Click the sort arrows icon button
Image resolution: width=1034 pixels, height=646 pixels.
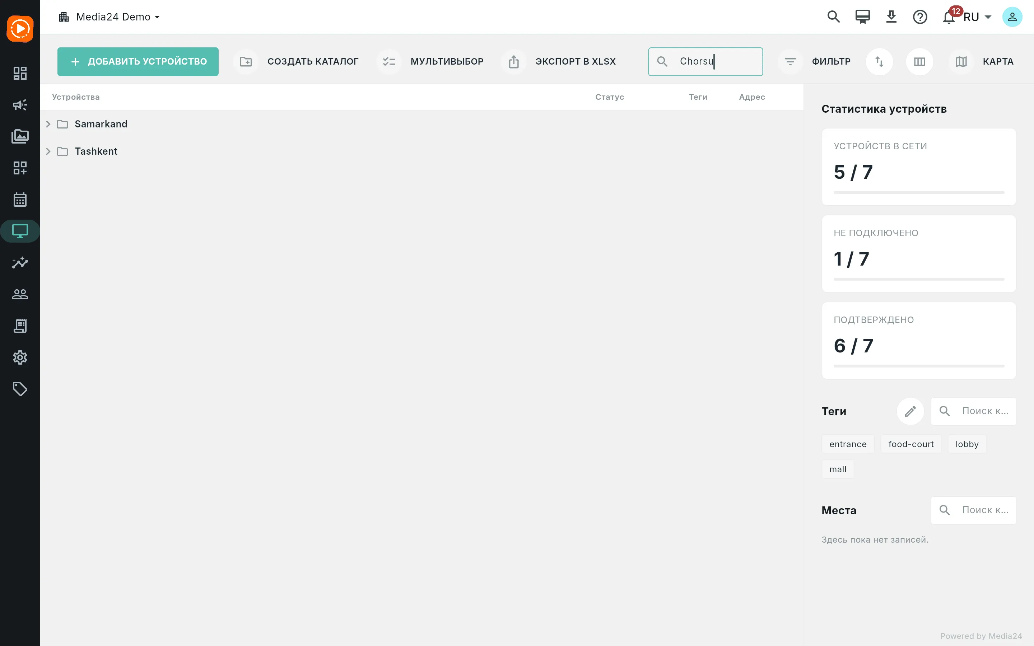tap(879, 61)
